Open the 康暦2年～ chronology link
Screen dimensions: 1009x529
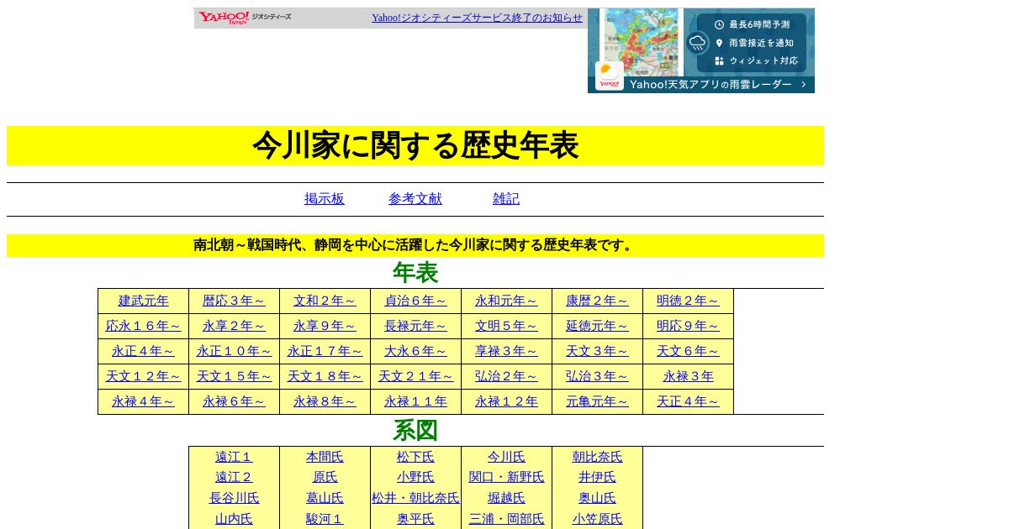point(598,301)
